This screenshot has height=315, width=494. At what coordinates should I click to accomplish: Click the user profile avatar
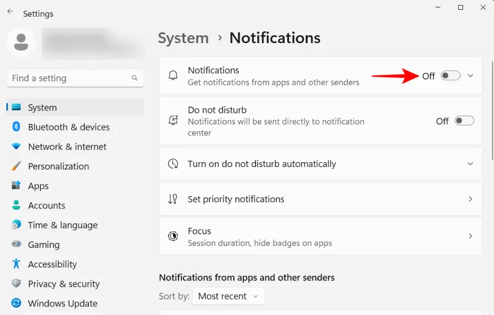pos(21,43)
